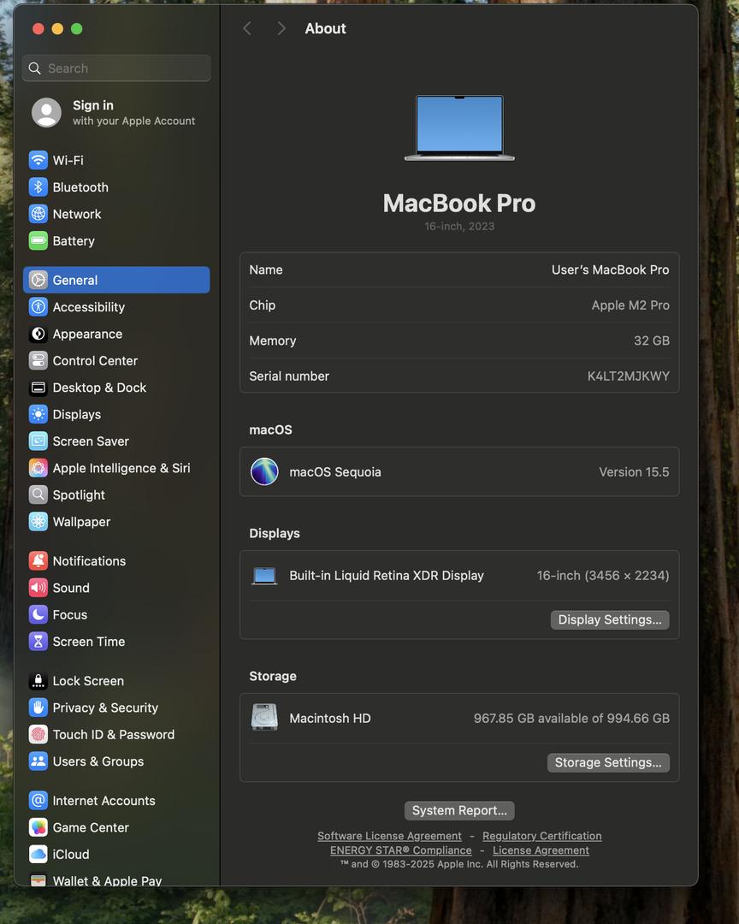The width and height of the screenshot is (739, 924).
Task: Open Apple Intelligence & Siri settings
Action: pyautogui.click(x=121, y=468)
